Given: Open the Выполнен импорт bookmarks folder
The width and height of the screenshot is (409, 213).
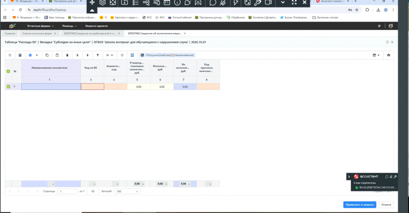Looking at the screenshot, I should coord(325,18).
